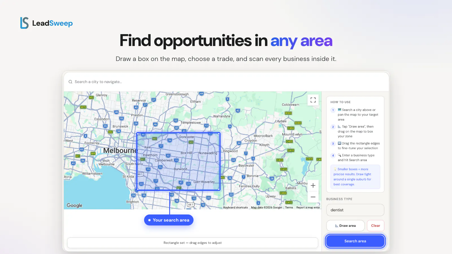
Task: Click the Box Hill label on the map
Action: (x=186, y=153)
